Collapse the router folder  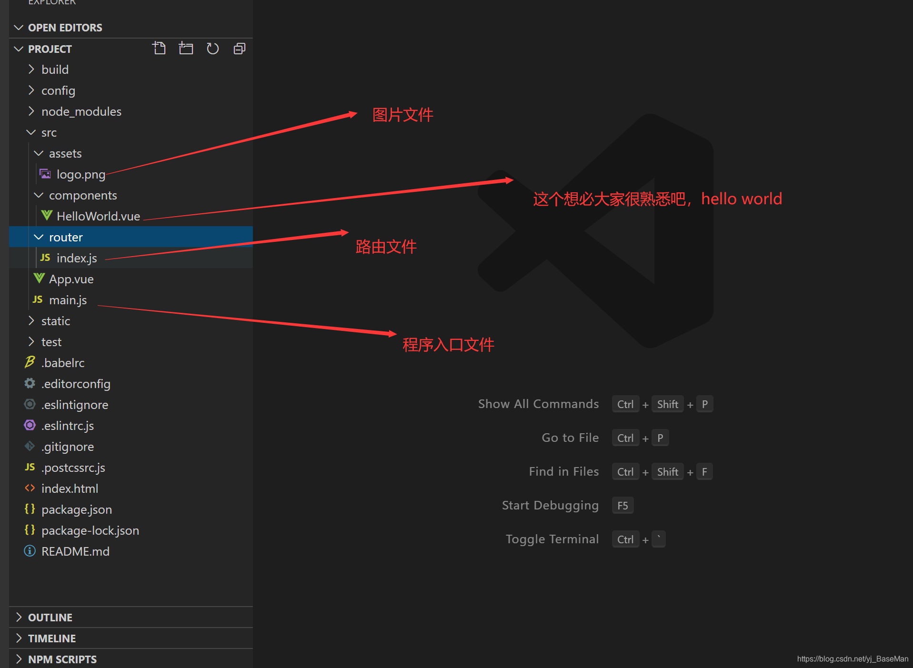pos(39,237)
